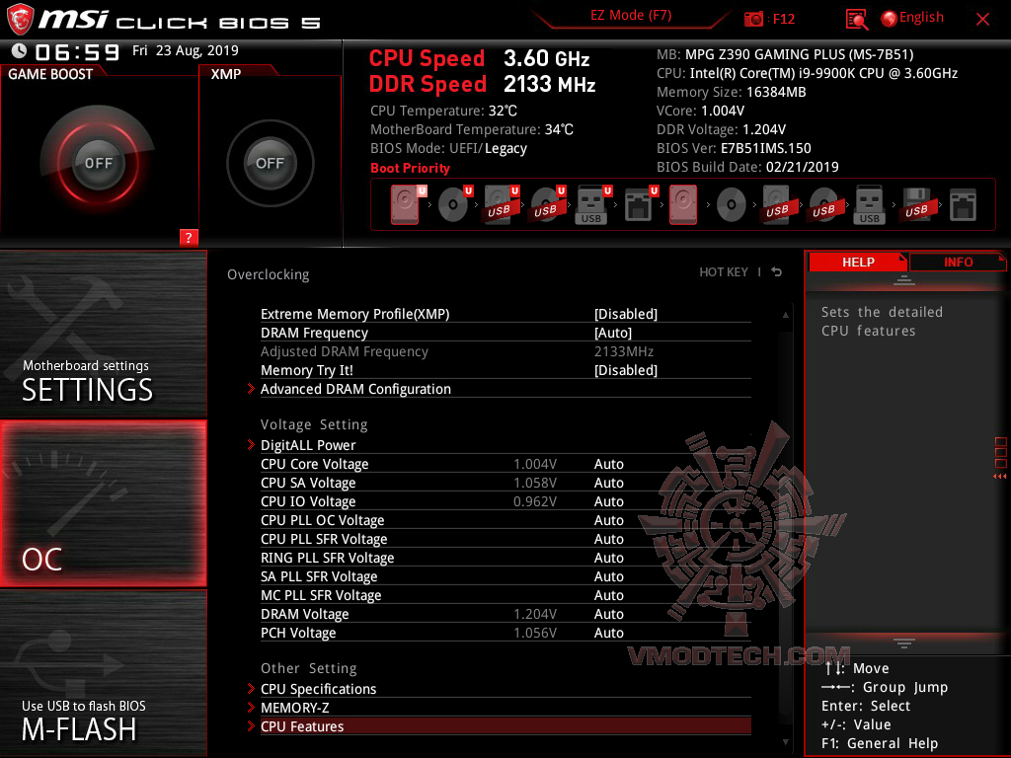This screenshot has width=1011, height=758.
Task: Select the UEFI USB CD/DVD boot icon
Action: tap(547, 204)
